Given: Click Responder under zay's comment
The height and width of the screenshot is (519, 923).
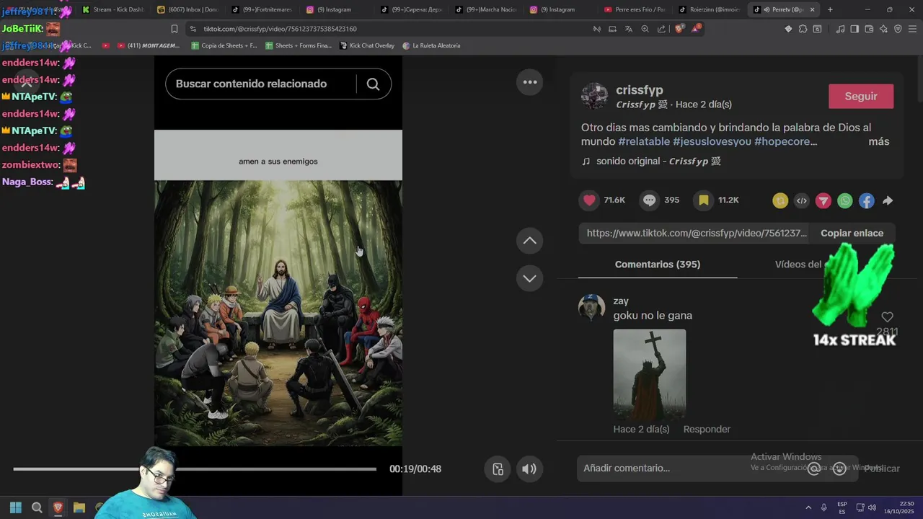Looking at the screenshot, I should click(707, 430).
